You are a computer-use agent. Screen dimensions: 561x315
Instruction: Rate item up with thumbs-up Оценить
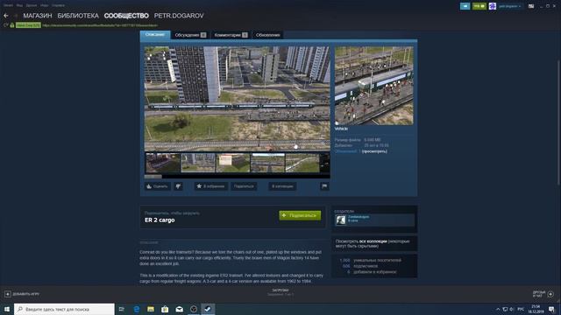click(157, 186)
